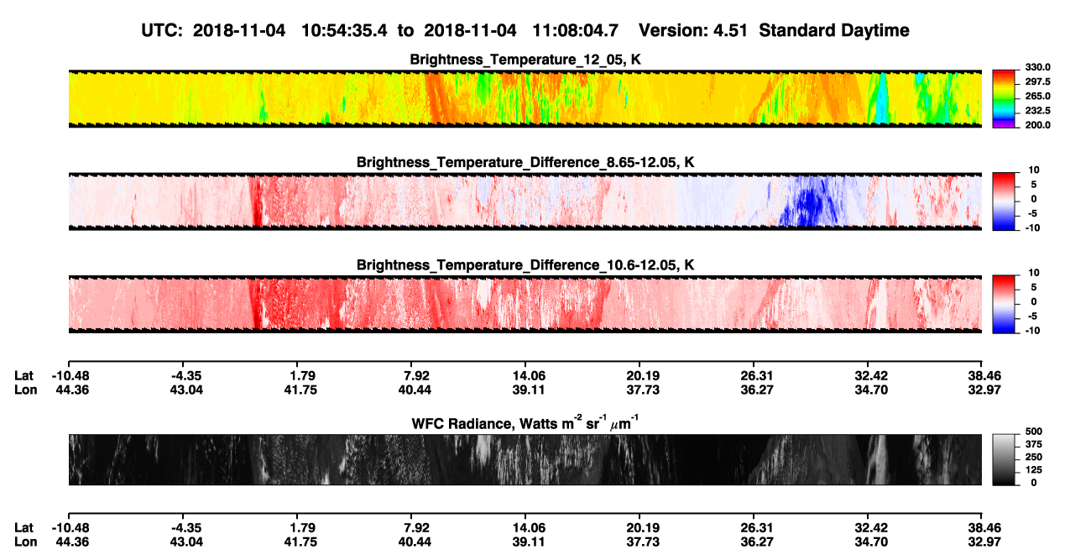Viewport: 1091px width, 560px height.
Task: Select the WFC Radiance grayscale image strip
Action: (x=525, y=459)
